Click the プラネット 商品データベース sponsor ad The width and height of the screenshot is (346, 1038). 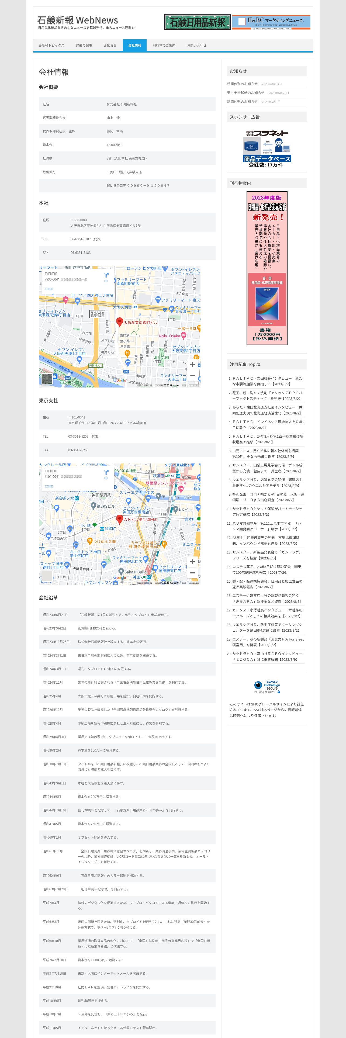(x=267, y=148)
